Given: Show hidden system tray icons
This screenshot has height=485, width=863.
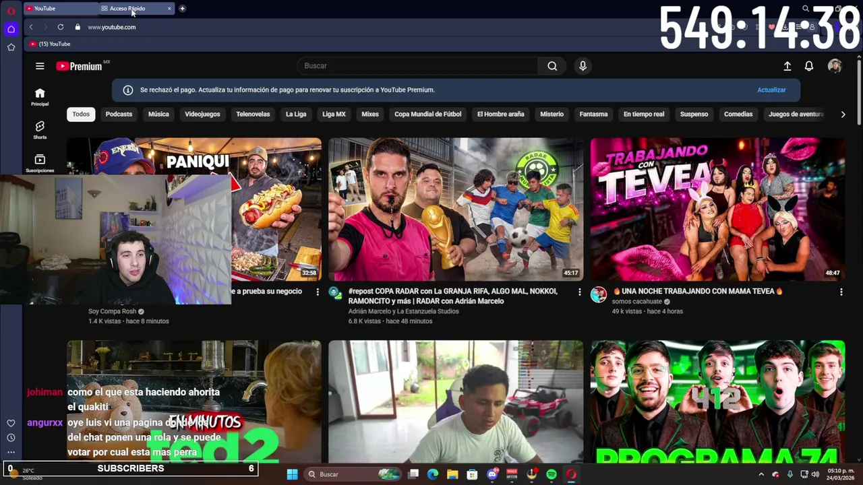Looking at the screenshot, I should tap(761, 474).
